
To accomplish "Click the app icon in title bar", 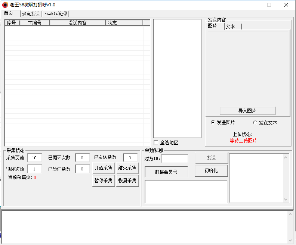I will click(x=5, y=5).
